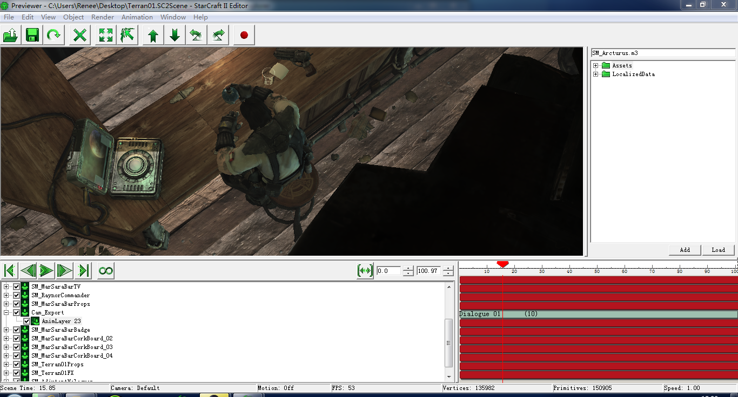Image resolution: width=738 pixels, height=397 pixels.
Task: Click the object list vertical scrollbar thumb
Action: pos(449,343)
